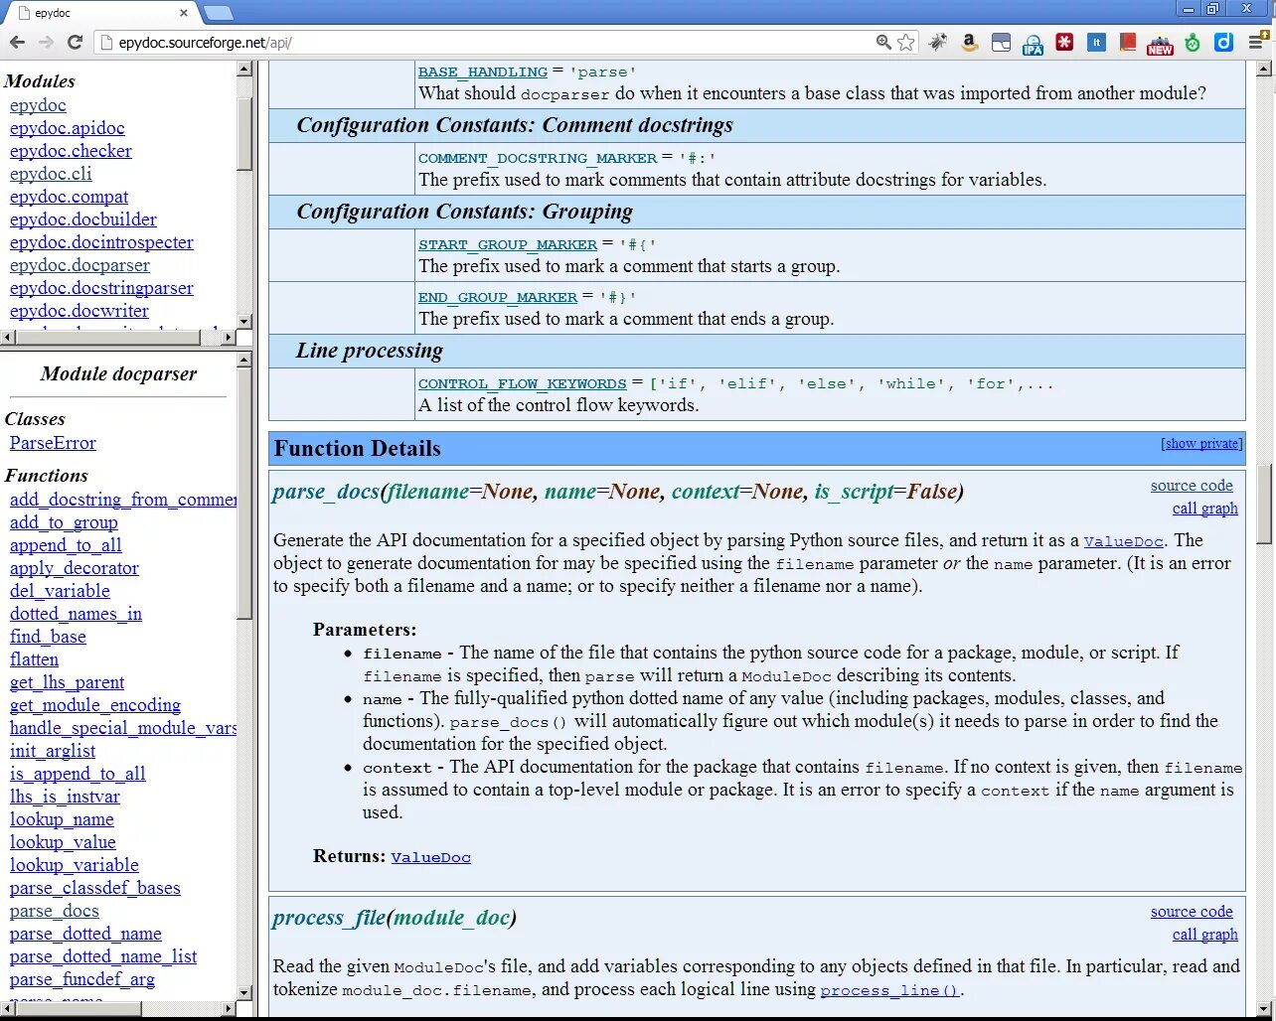Open epydoc.docstringparser module link
The height and width of the screenshot is (1021, 1276).
(x=101, y=288)
